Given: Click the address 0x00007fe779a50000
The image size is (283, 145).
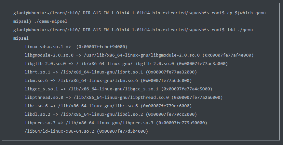Looking at the screenshot, I should pyautogui.click(x=182, y=123).
